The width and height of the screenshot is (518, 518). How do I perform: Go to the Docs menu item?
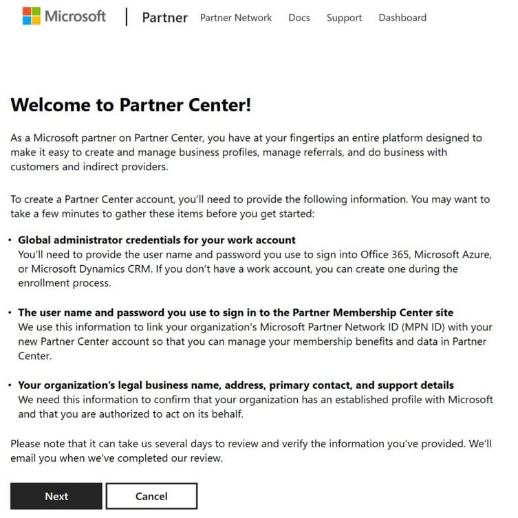[299, 18]
